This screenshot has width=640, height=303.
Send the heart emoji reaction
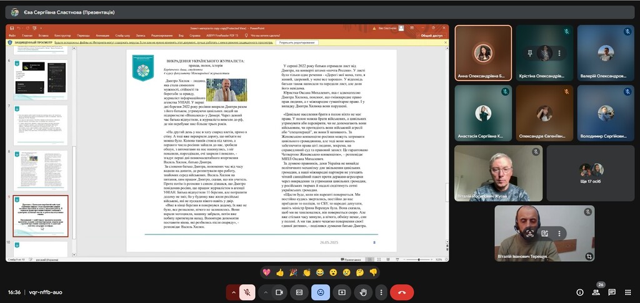point(266,272)
